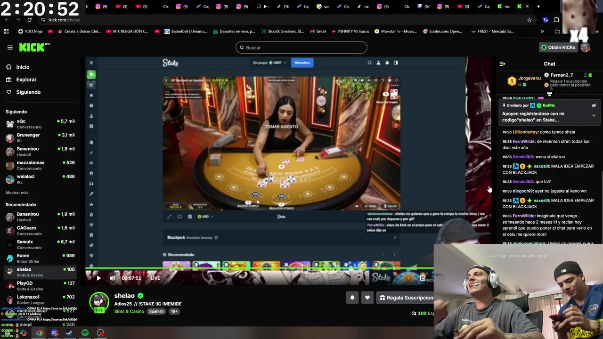Toggle mini player icon in video controls

point(423,278)
